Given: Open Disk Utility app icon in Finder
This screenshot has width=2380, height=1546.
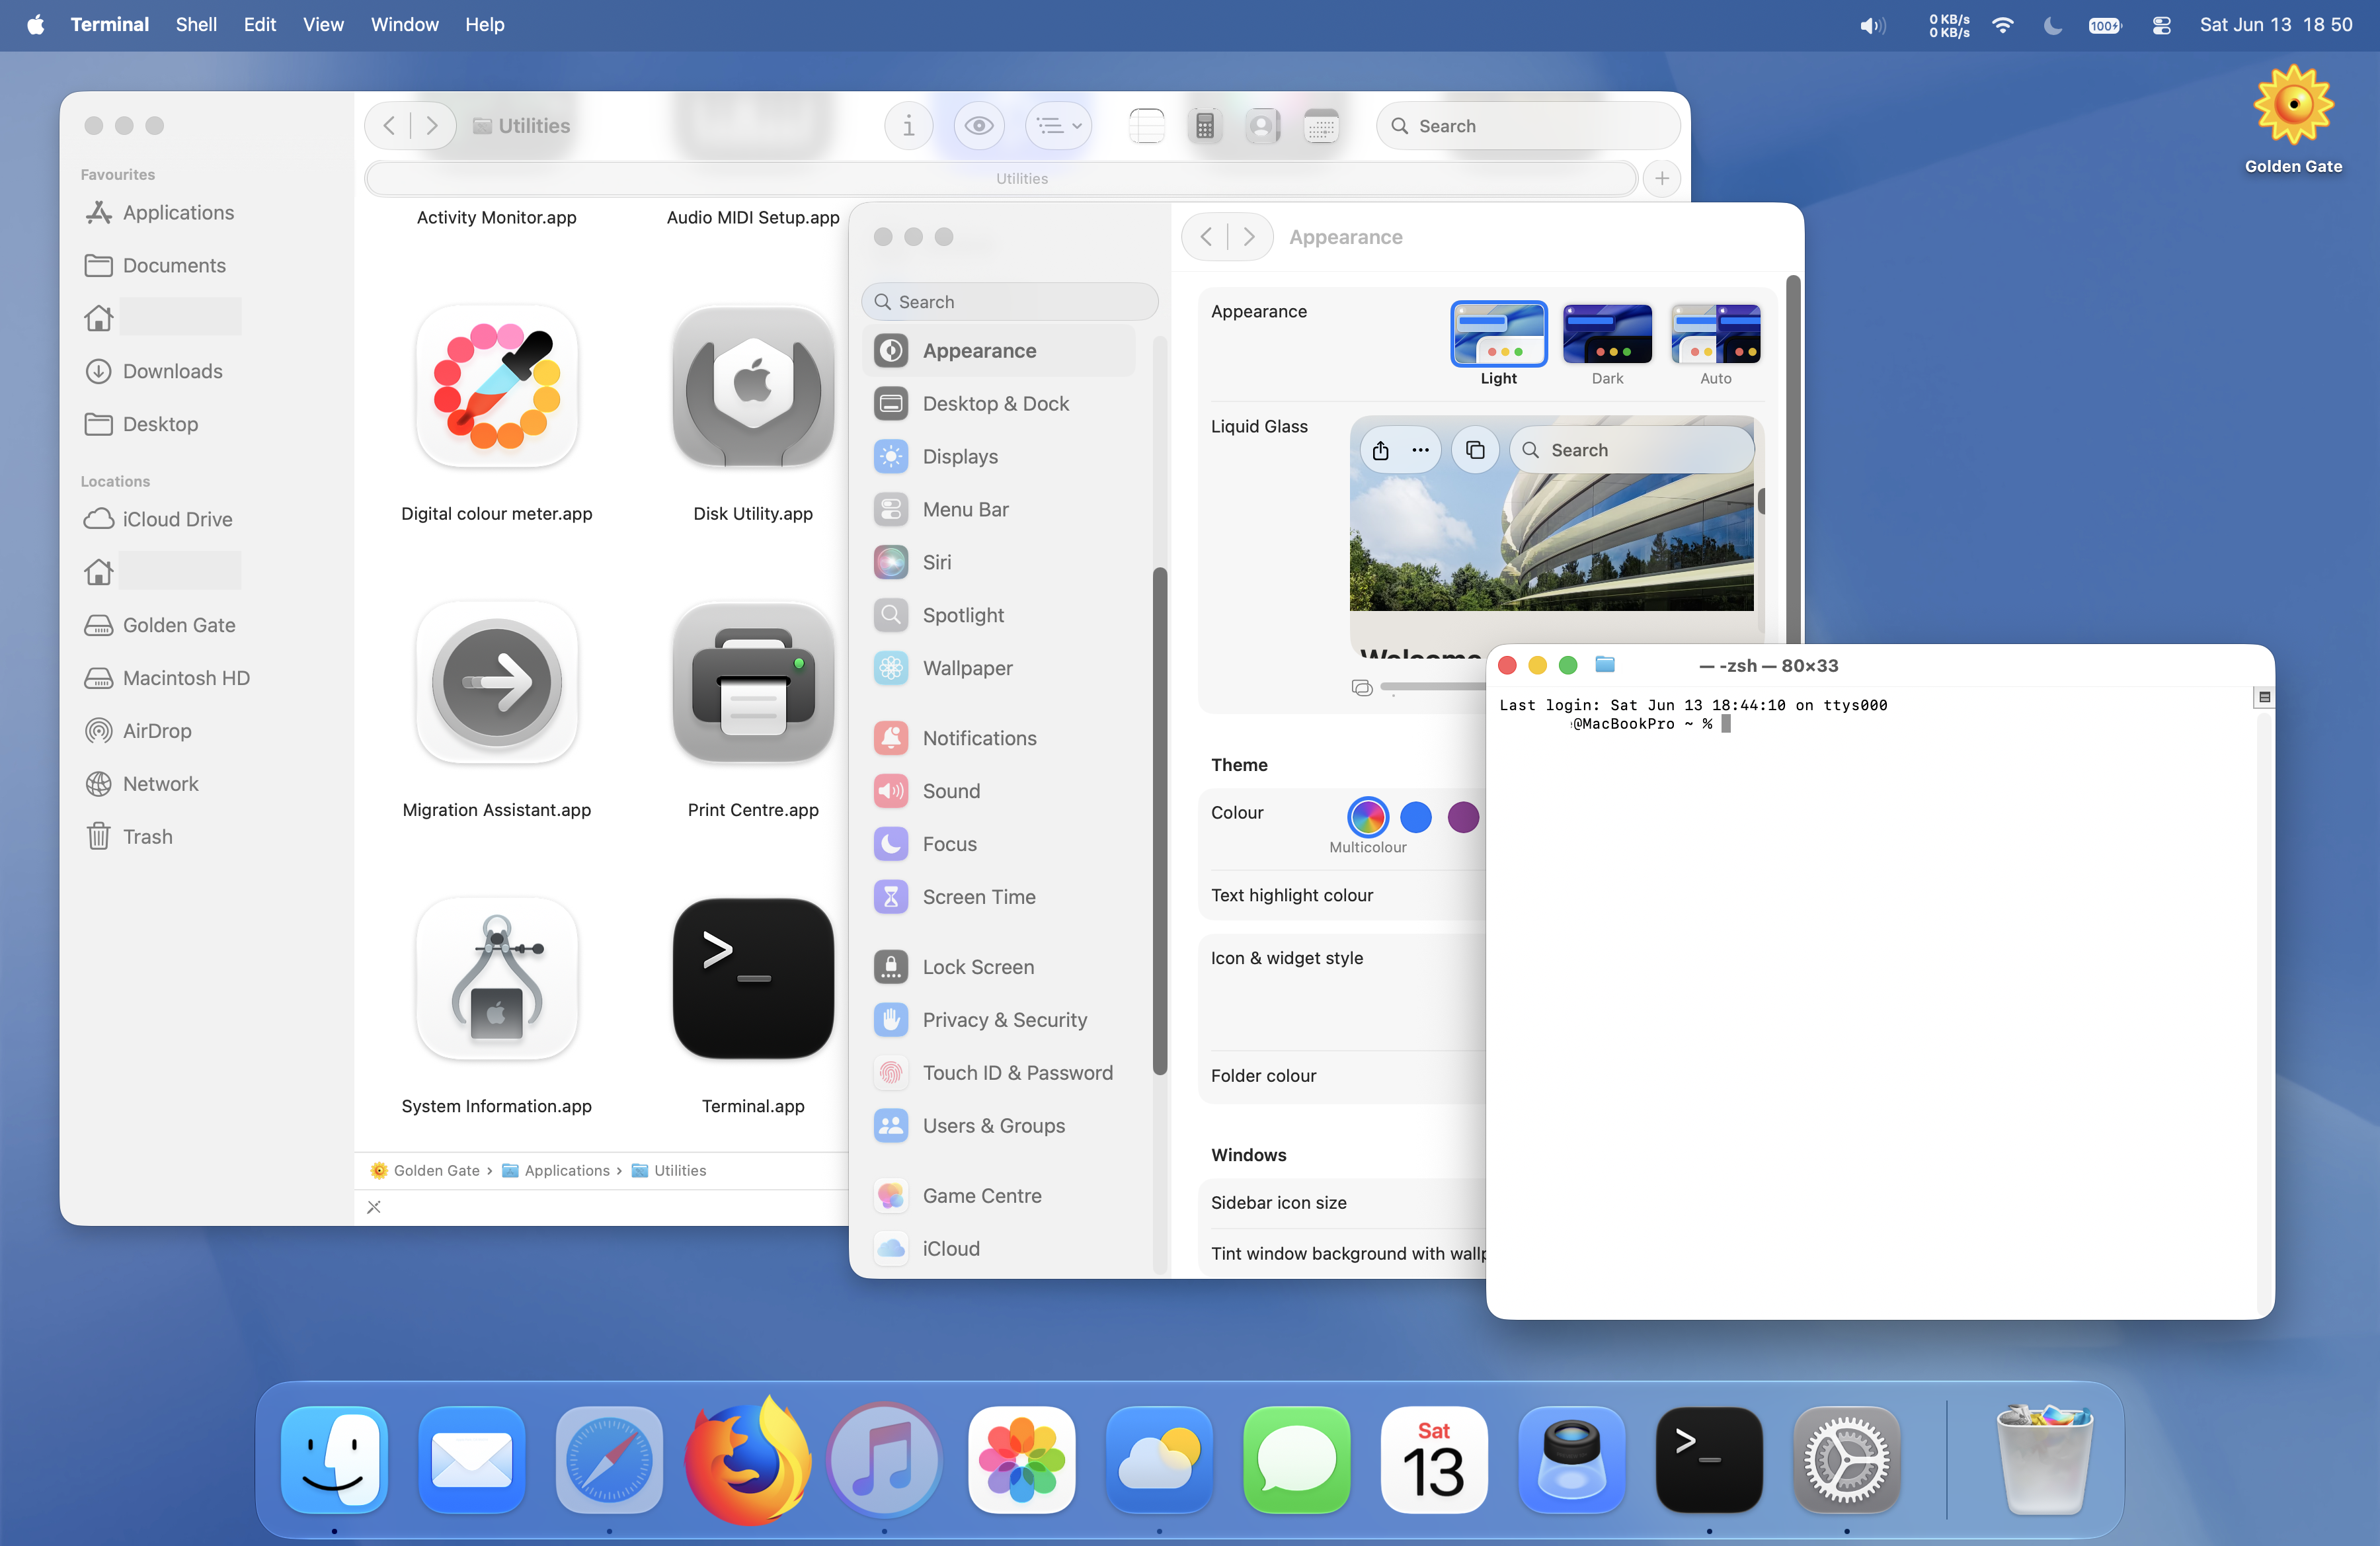Looking at the screenshot, I should (753, 387).
